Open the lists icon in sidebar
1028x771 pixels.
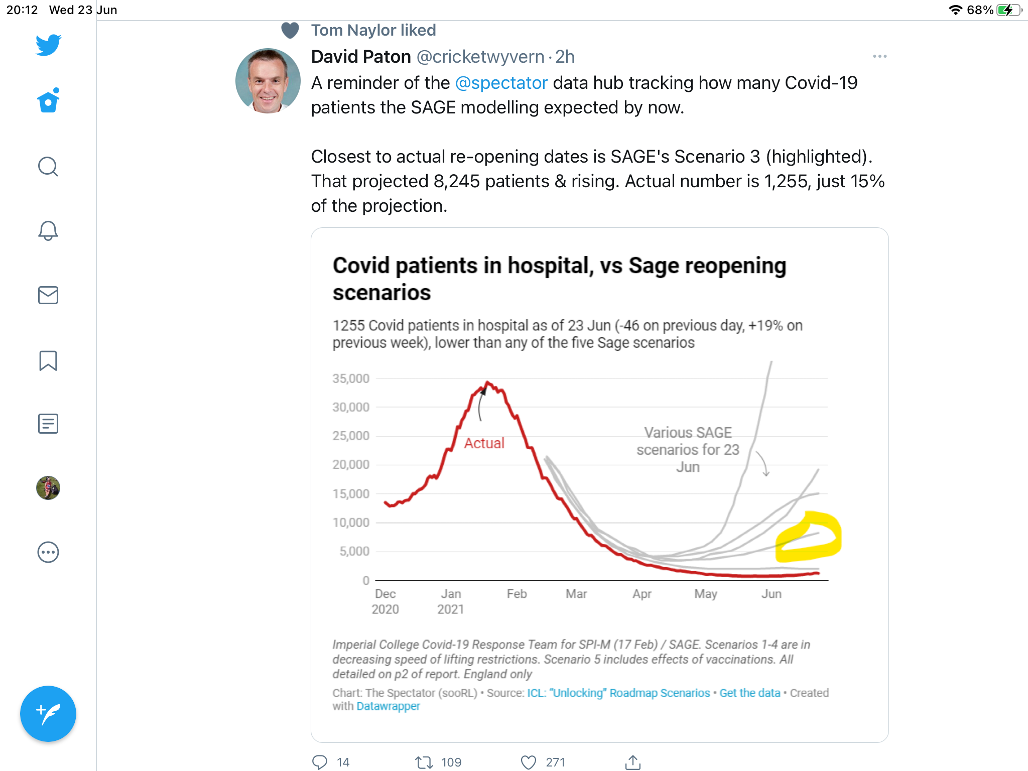[48, 424]
